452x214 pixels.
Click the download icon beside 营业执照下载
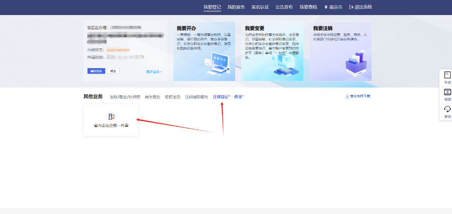pyautogui.click(x=347, y=96)
